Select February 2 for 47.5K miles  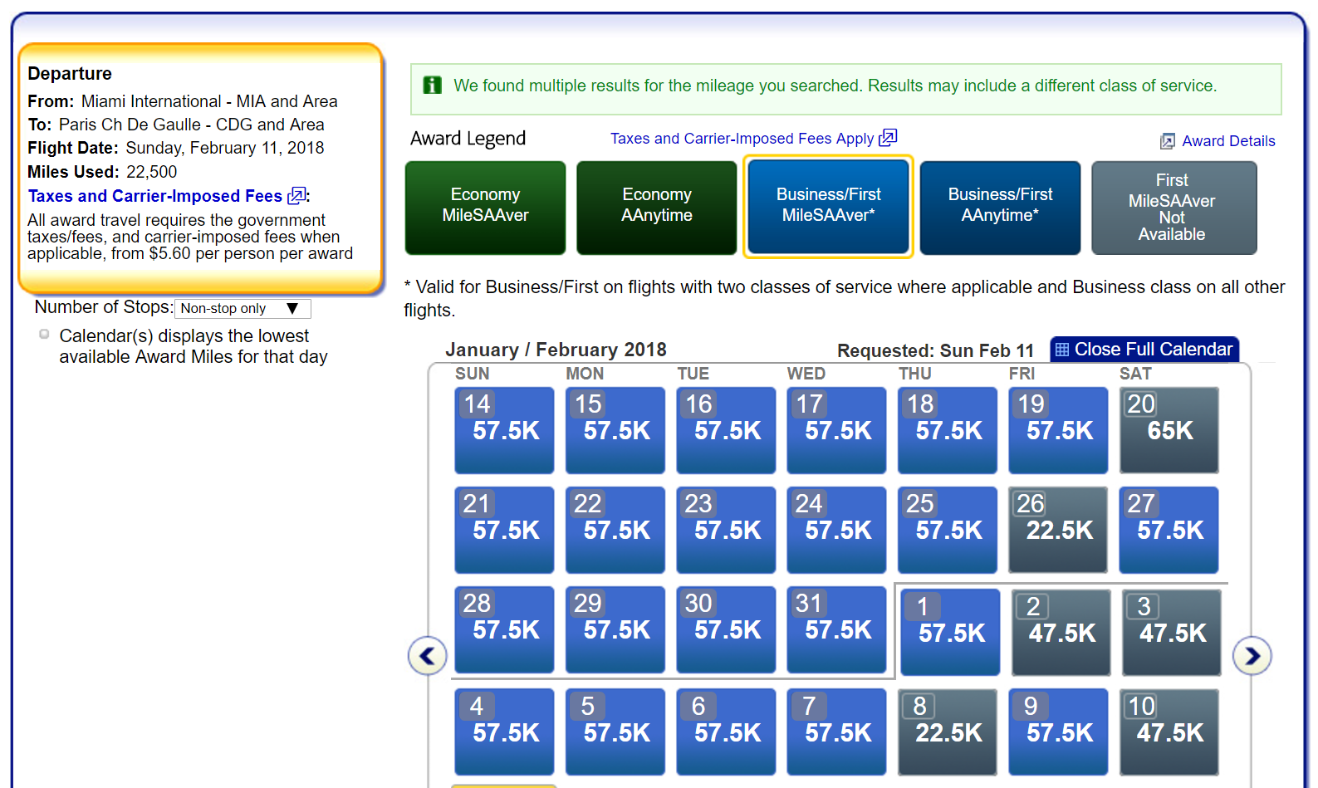tap(1061, 633)
